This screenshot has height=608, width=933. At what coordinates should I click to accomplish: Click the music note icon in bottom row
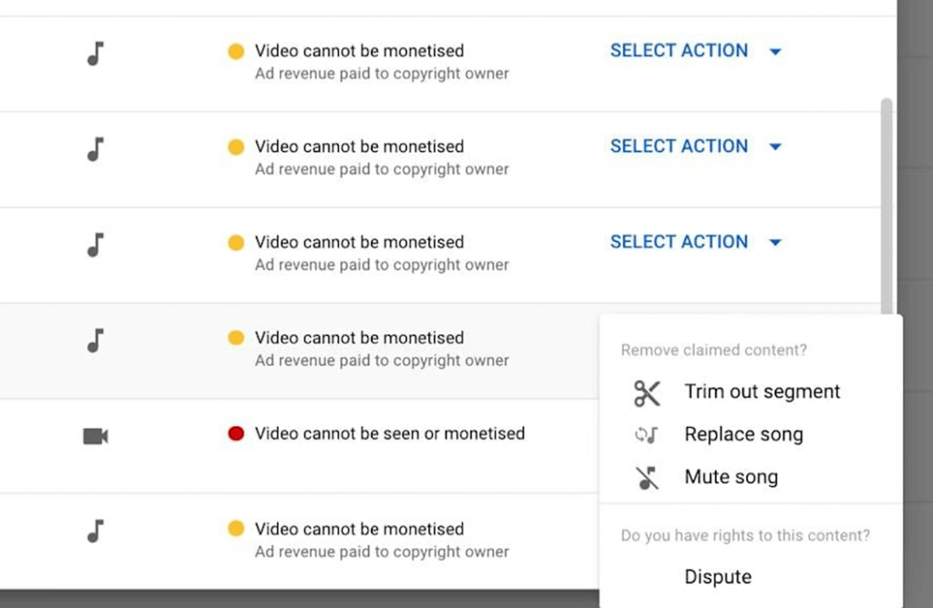96,532
